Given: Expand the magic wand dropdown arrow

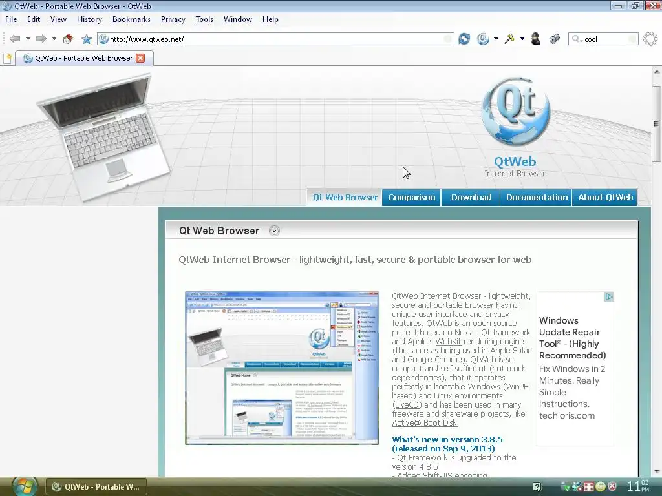Looking at the screenshot, I should pyautogui.click(x=522, y=39).
